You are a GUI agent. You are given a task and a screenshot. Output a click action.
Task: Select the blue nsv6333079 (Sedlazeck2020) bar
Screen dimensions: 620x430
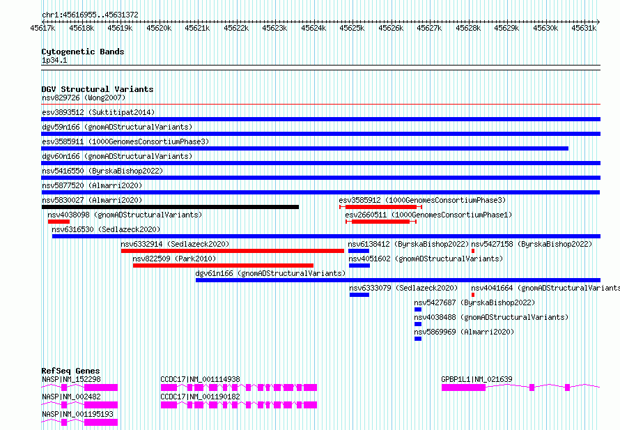pyautogui.click(x=359, y=295)
